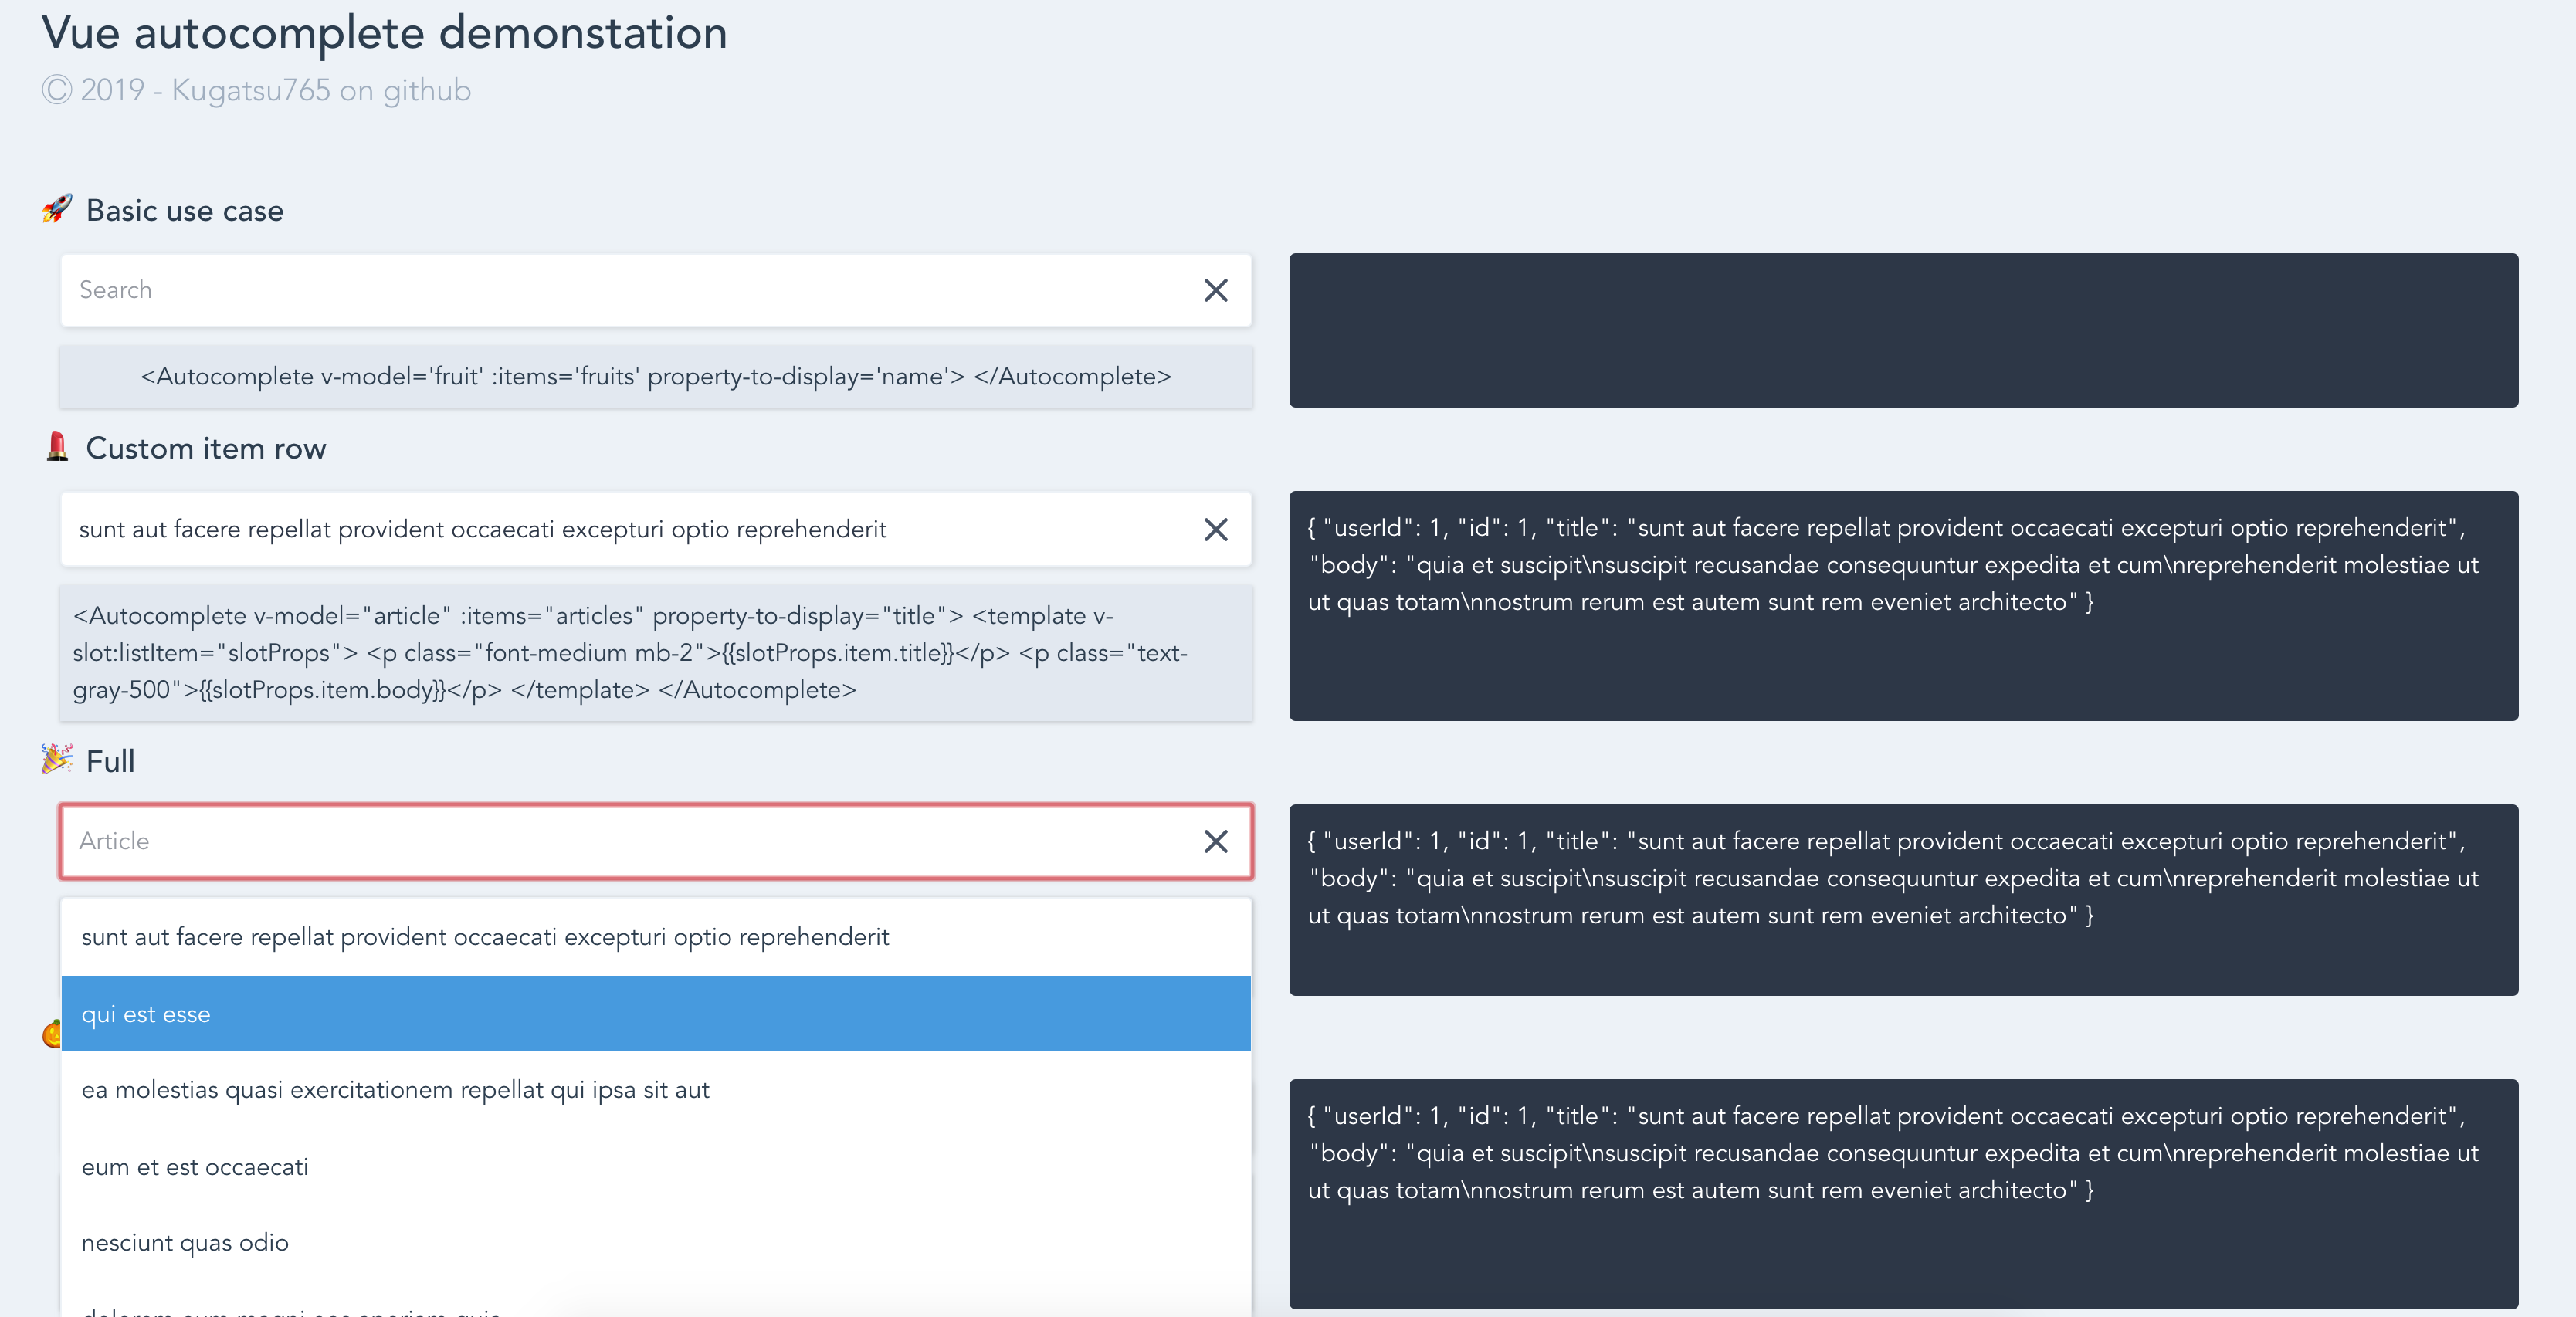This screenshot has height=1317, width=2576.
Task: Click the Vue autocomplete demonstation heading
Action: coord(384,33)
